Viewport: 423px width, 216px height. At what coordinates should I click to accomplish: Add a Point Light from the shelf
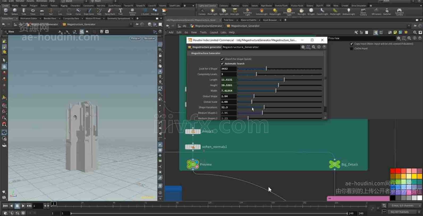[212, 11]
